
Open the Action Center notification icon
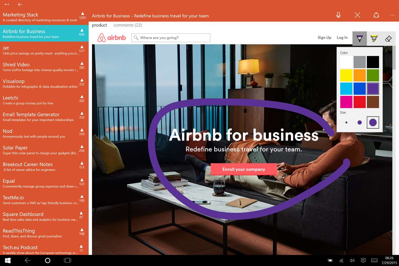pyautogui.click(x=363, y=260)
